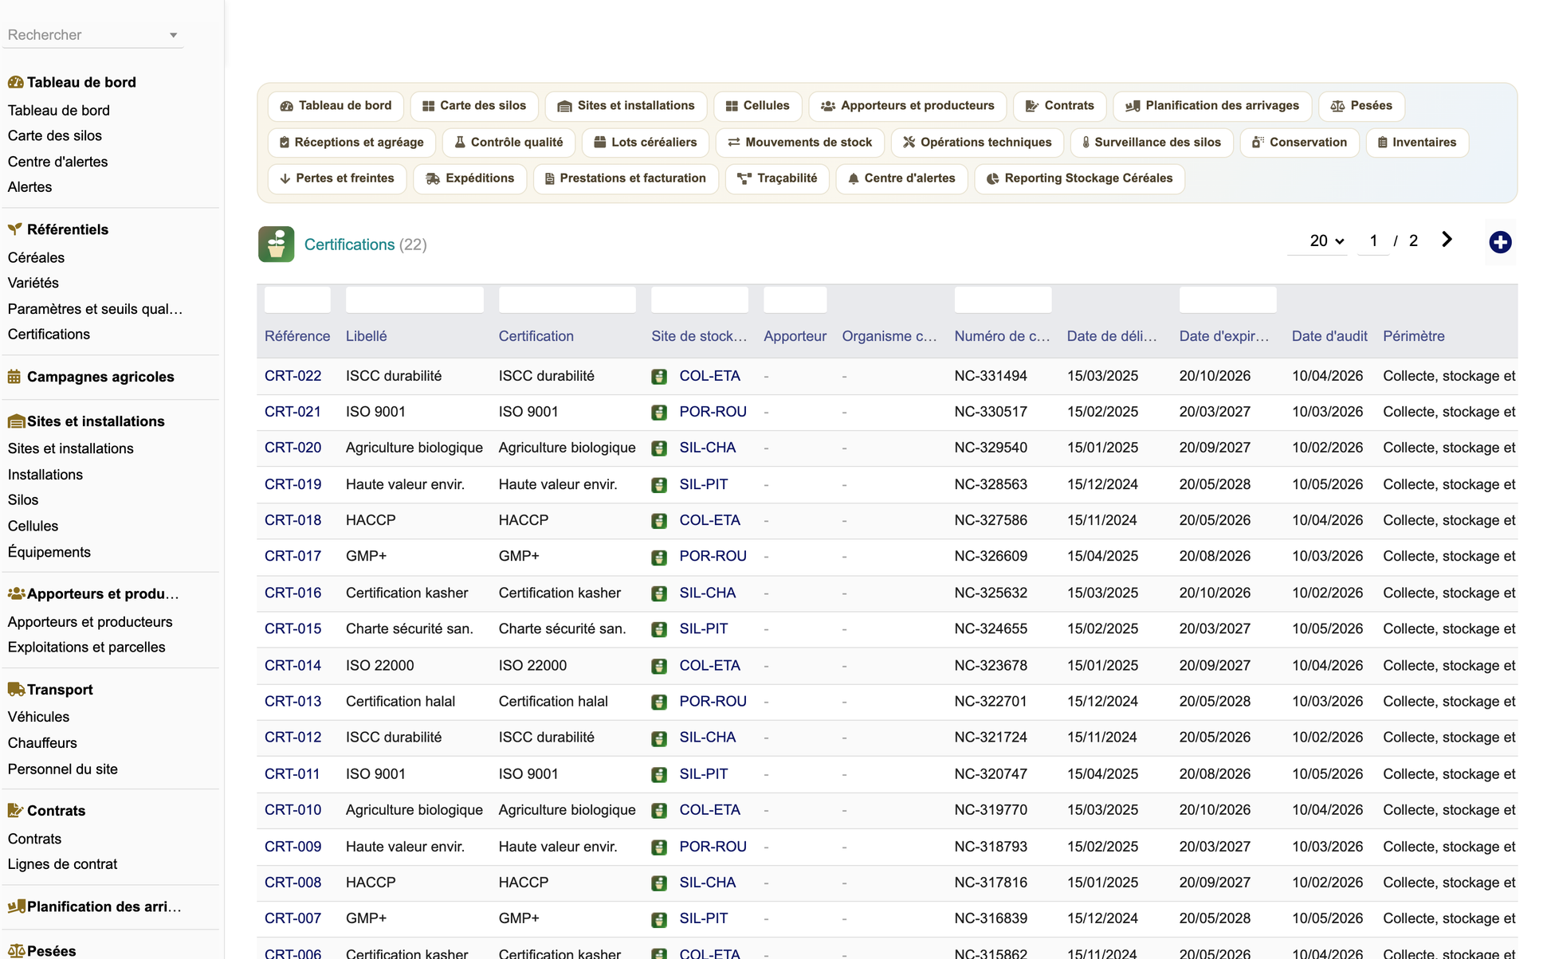The width and height of the screenshot is (1551, 959).
Task: Open SIL-PIT site link in CRT-015 row
Action: coord(703,628)
